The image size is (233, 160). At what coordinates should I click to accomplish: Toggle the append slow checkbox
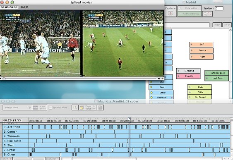pyautogui.click(x=50, y=107)
